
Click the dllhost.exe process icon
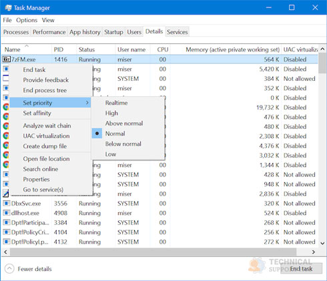[x=6, y=213]
